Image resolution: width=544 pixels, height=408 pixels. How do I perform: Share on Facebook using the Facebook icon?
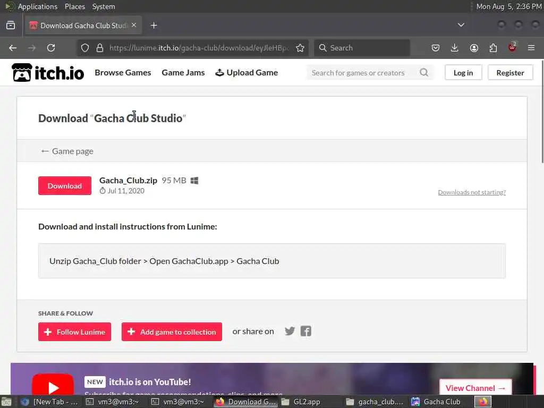point(305,331)
